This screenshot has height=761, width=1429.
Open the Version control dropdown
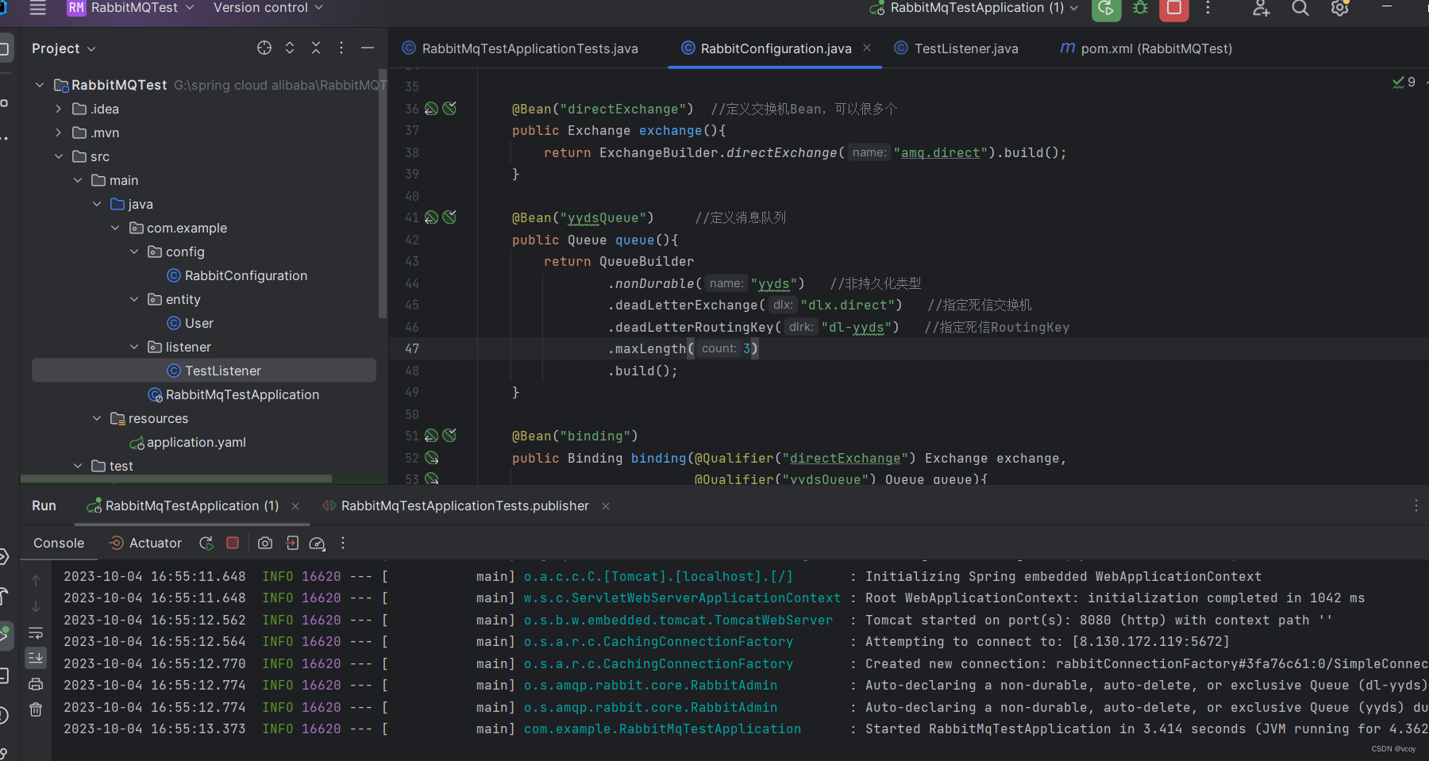tap(268, 8)
